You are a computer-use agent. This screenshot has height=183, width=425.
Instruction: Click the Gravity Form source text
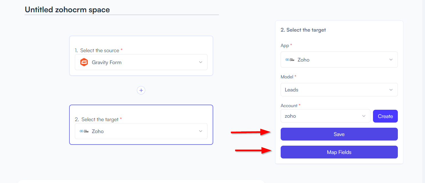pos(107,62)
